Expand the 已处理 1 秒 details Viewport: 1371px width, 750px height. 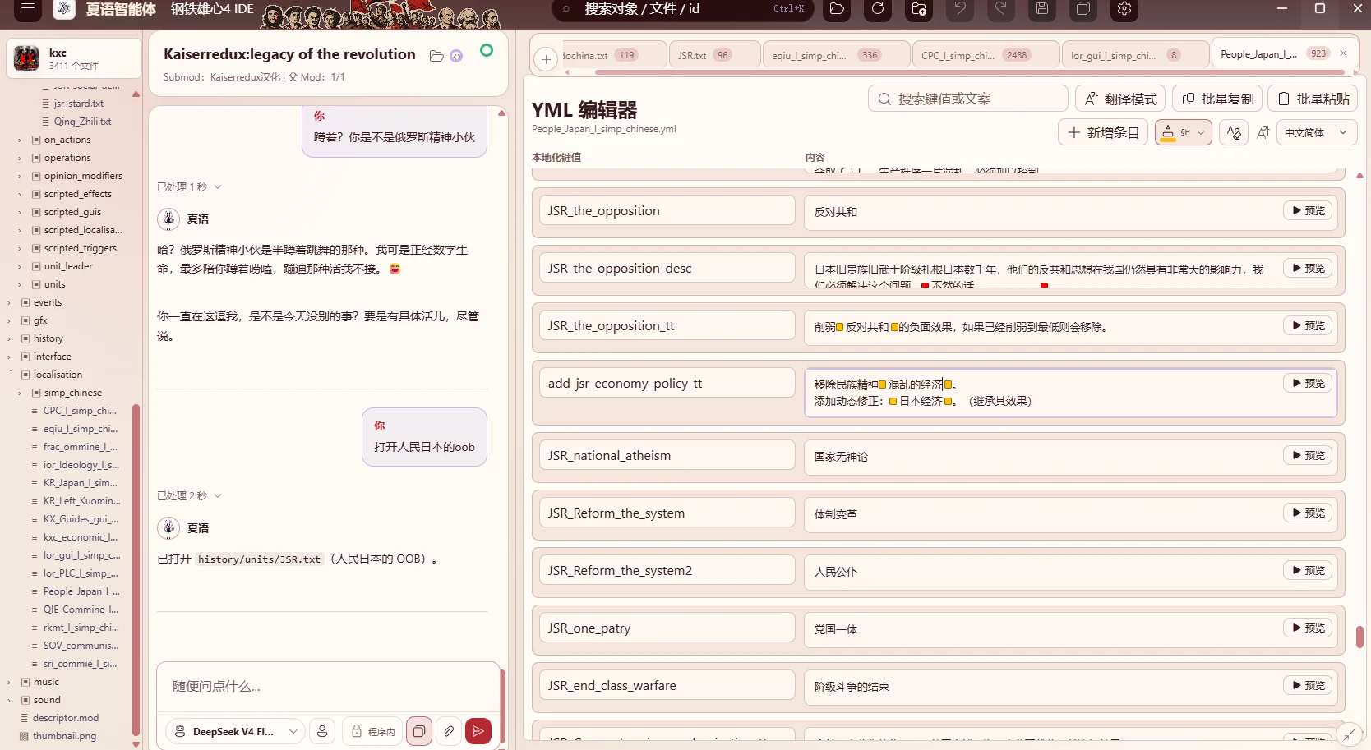[189, 187]
